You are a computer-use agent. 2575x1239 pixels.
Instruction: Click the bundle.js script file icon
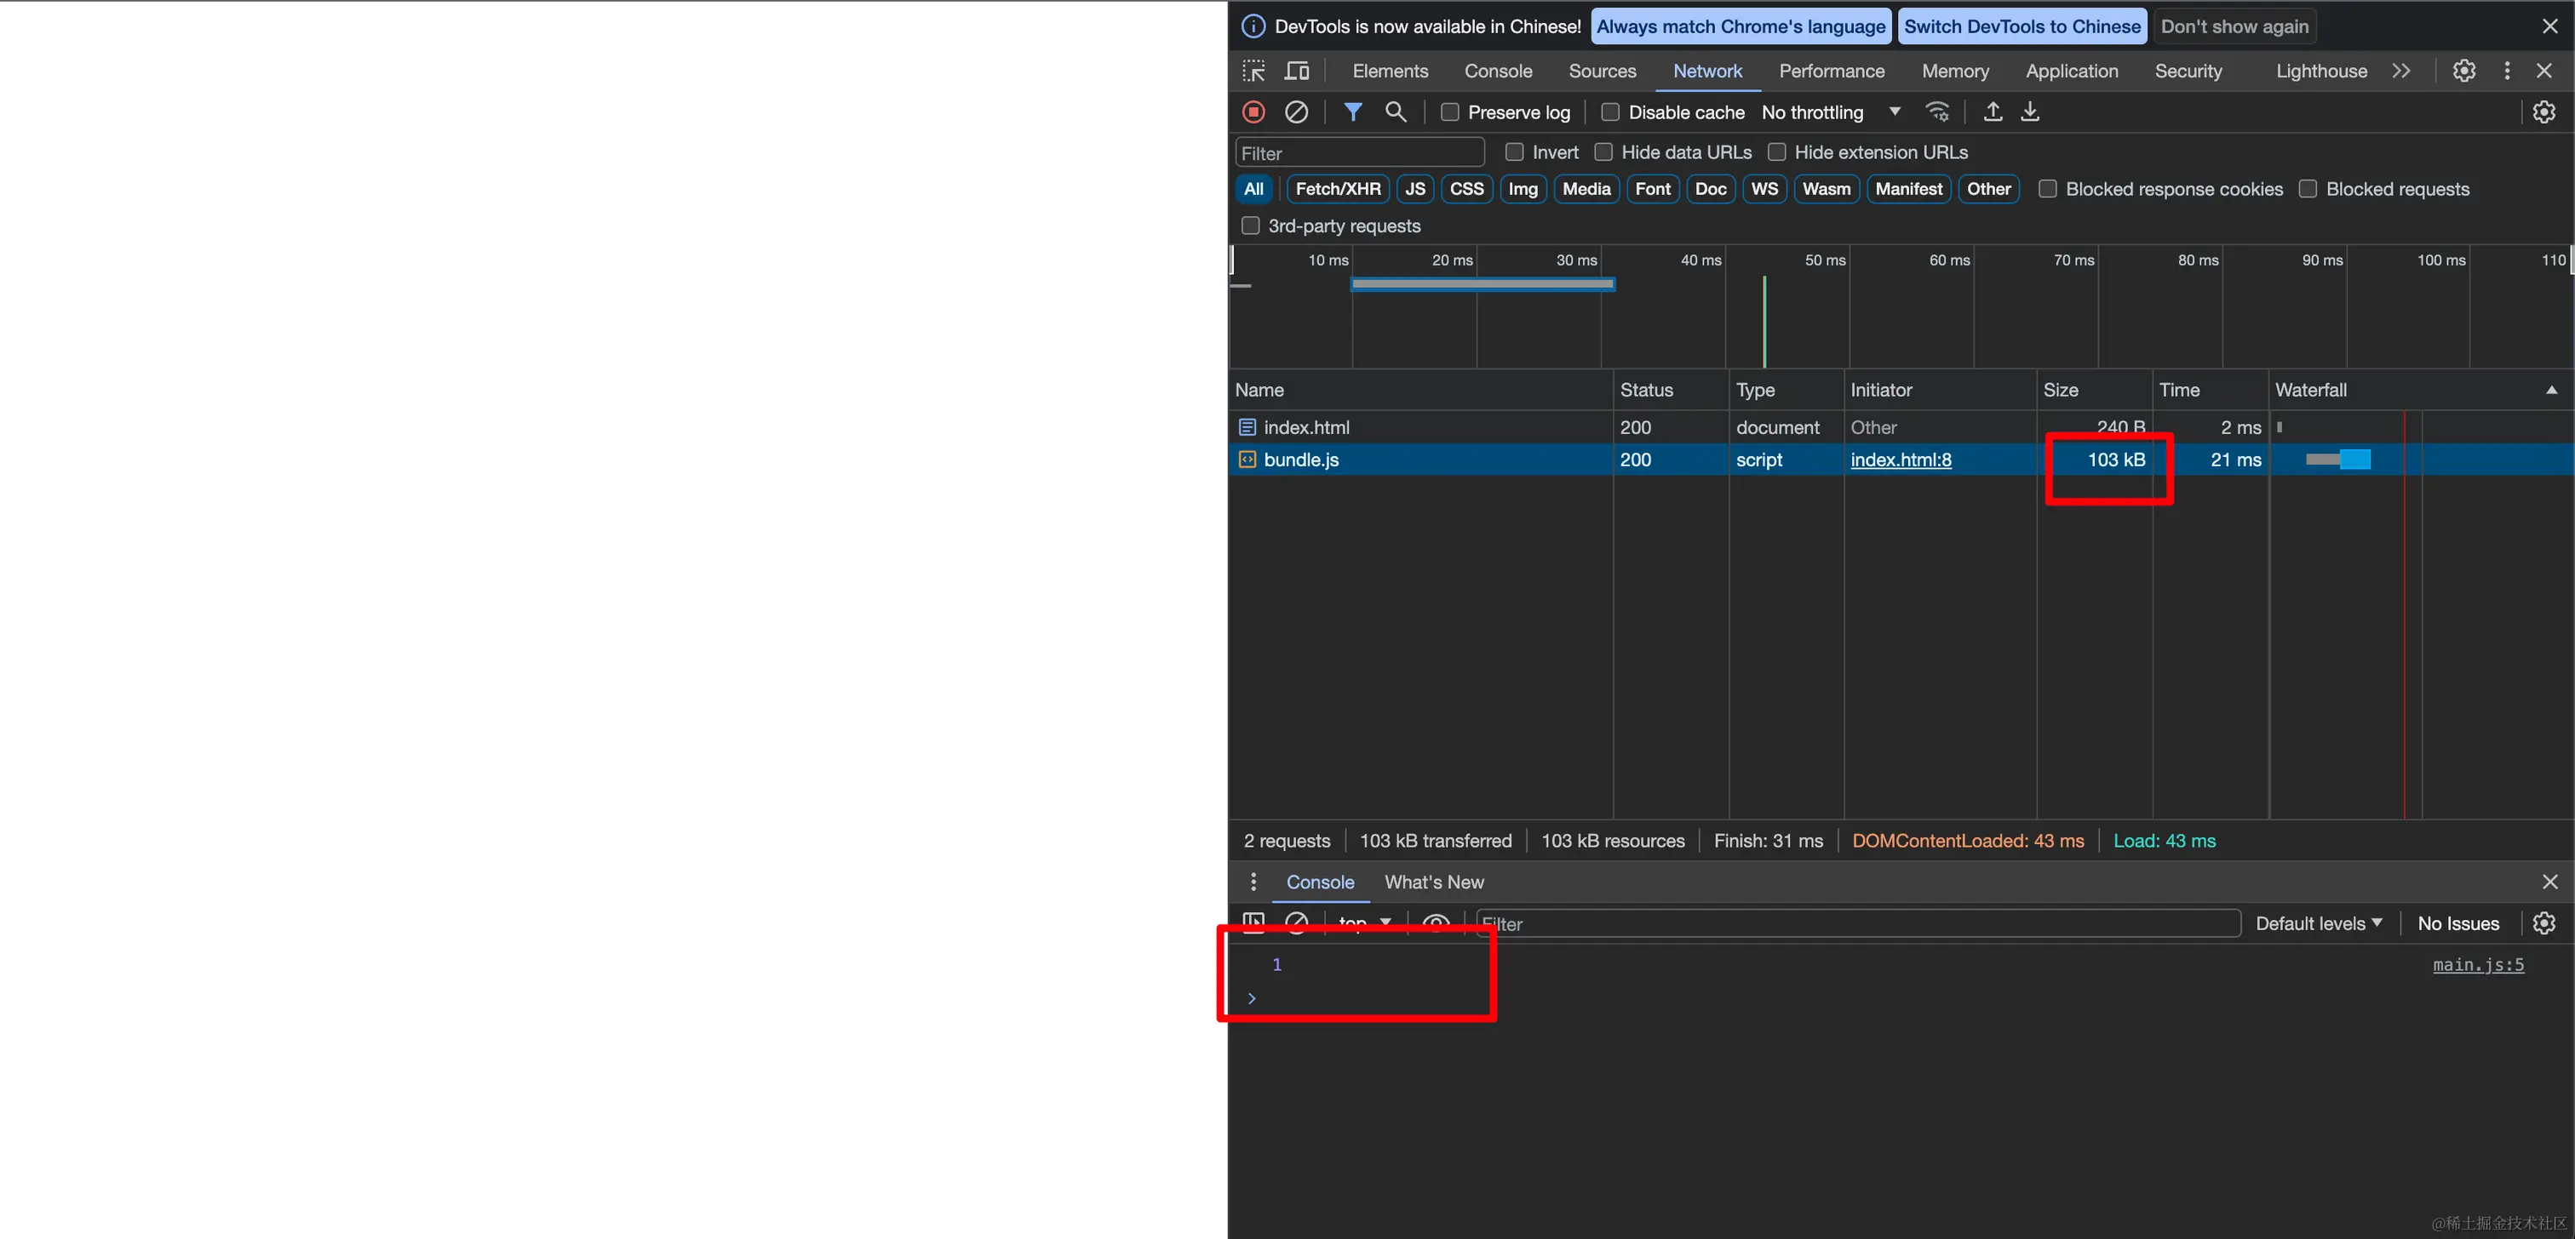(x=1247, y=460)
